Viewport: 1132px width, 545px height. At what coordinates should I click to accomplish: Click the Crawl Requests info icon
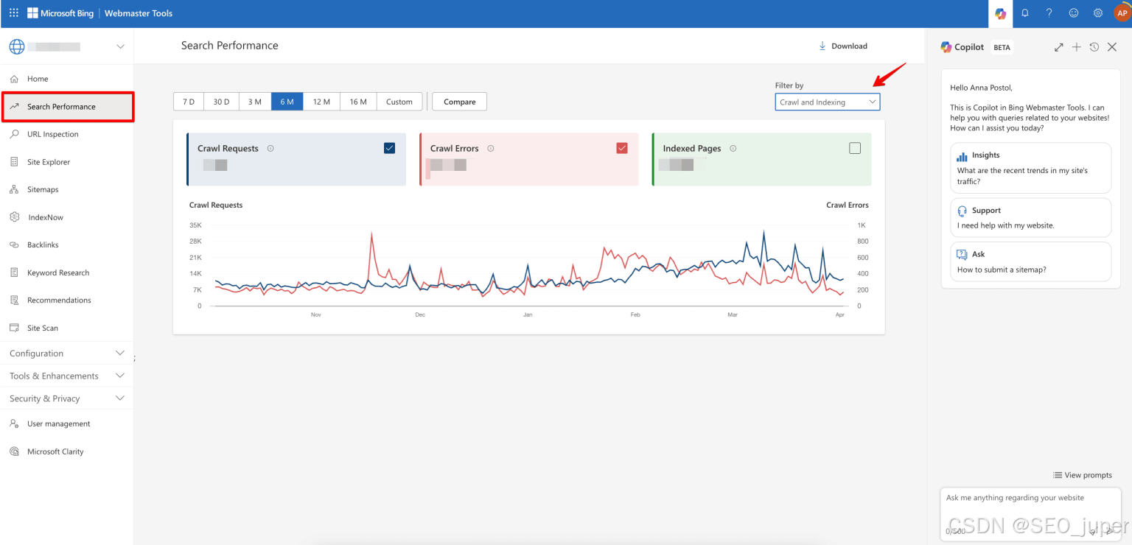[x=270, y=148]
